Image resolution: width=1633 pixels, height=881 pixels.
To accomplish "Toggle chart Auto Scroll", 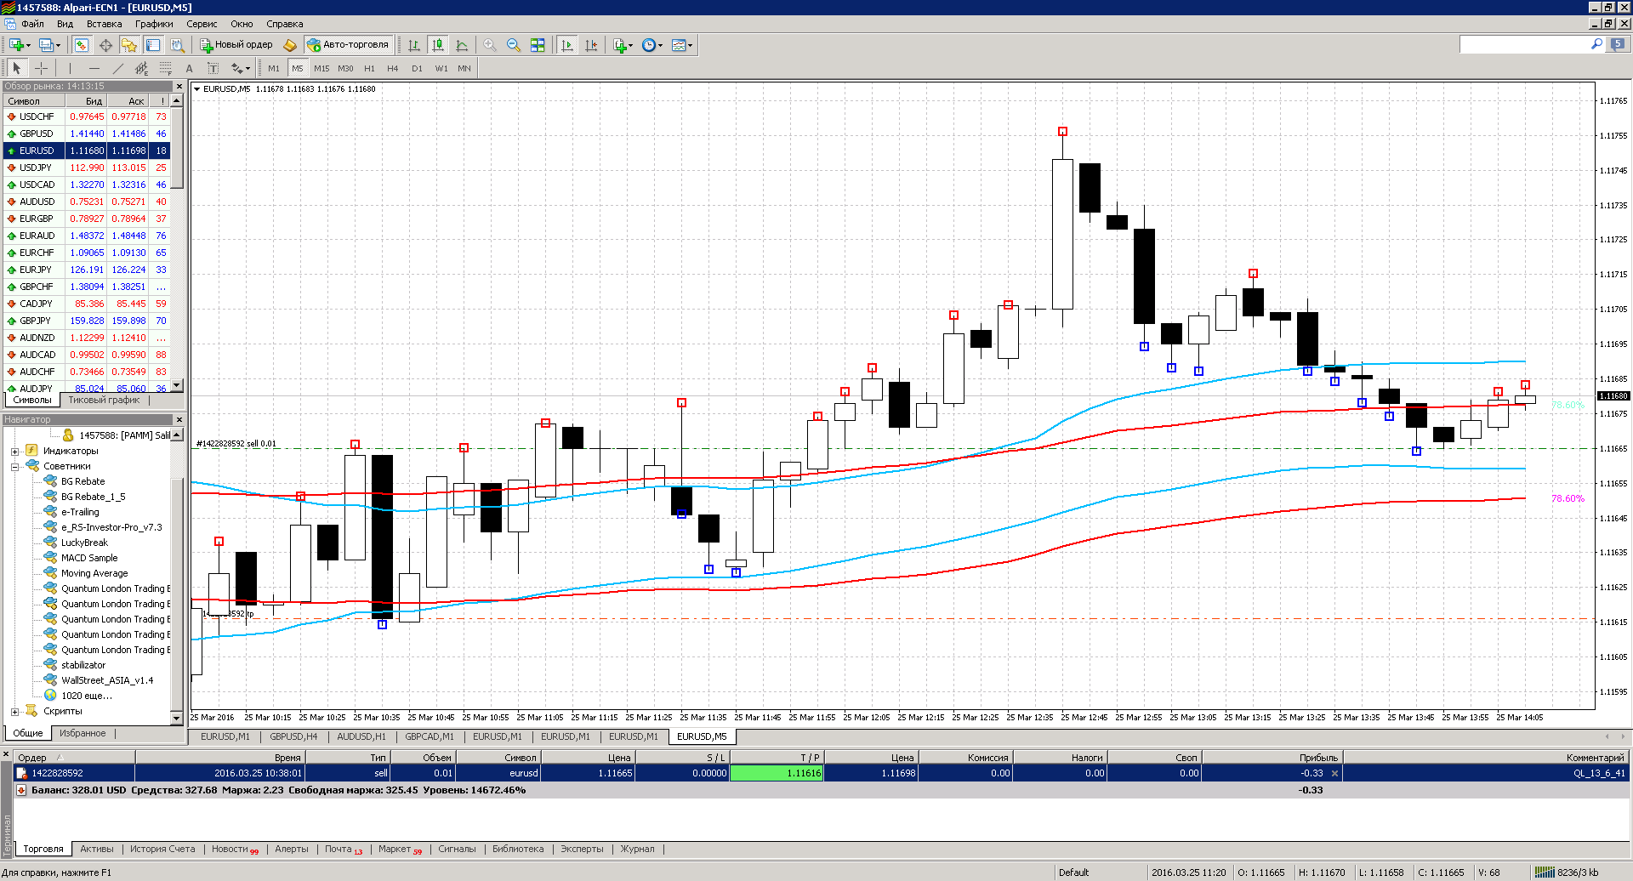I will pyautogui.click(x=567, y=45).
